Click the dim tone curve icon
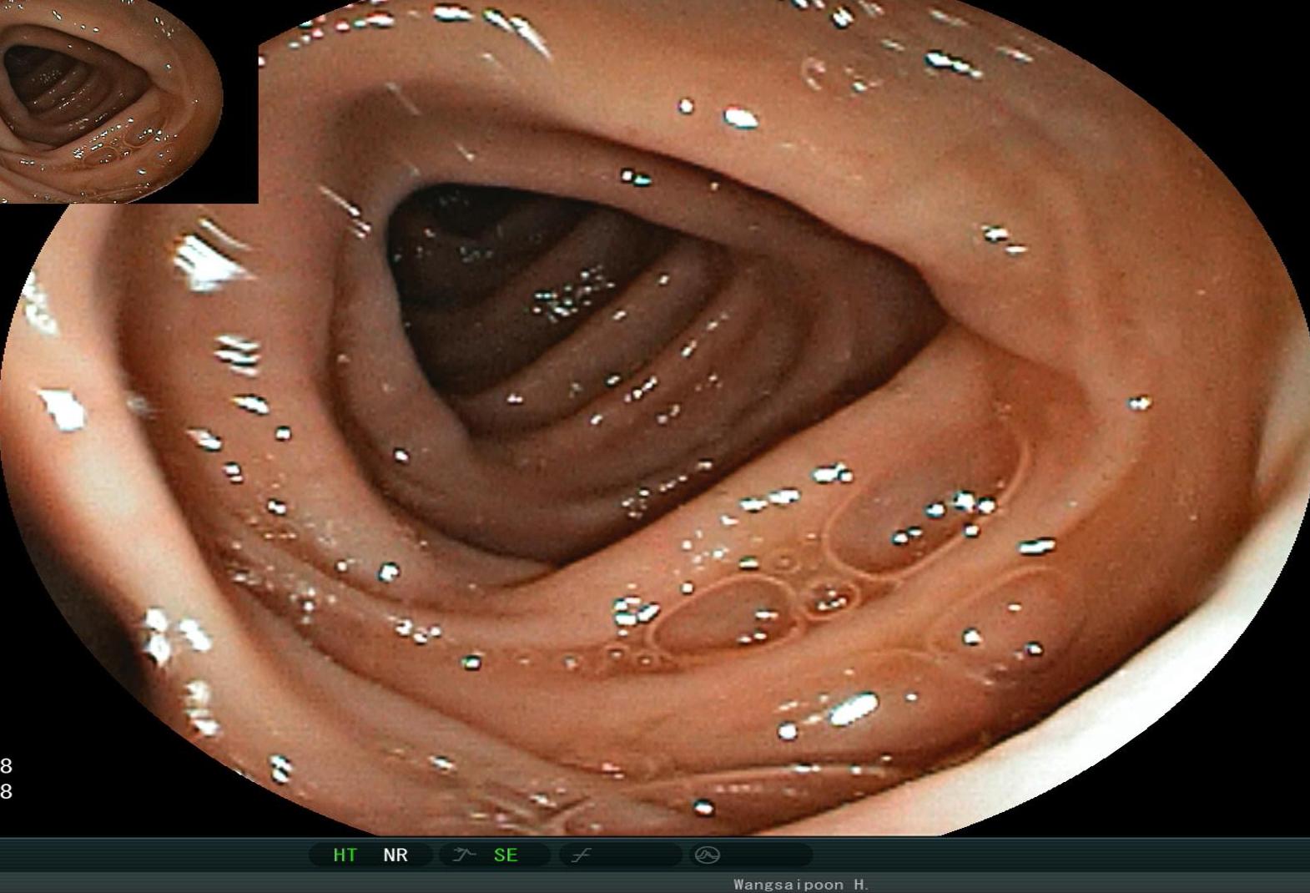1310x893 pixels. point(582,855)
